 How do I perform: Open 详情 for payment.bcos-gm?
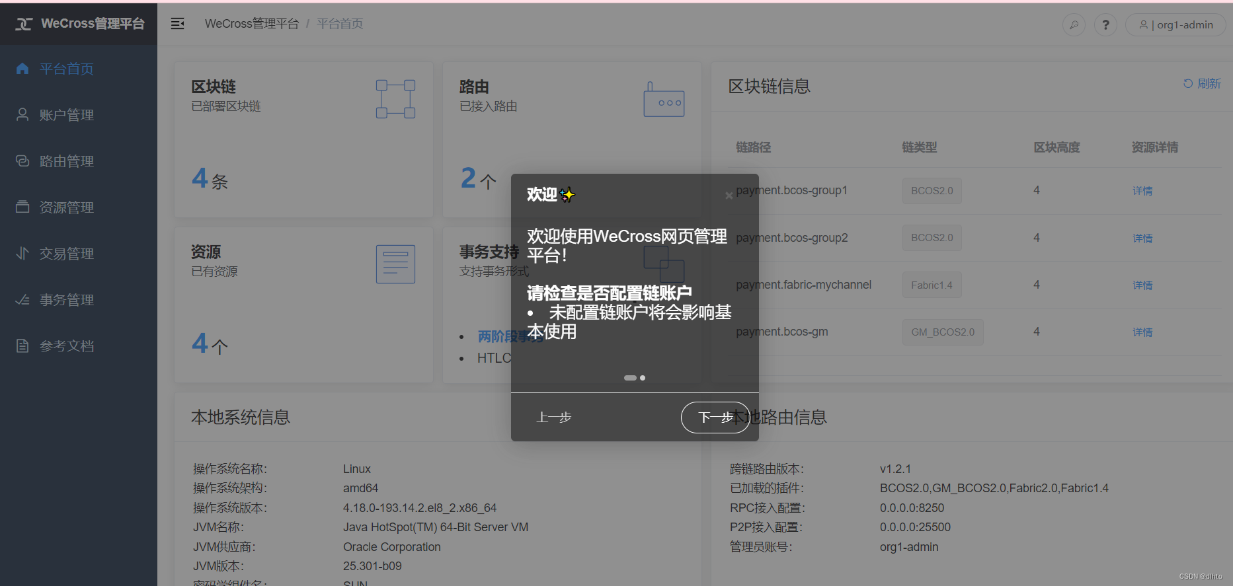(x=1142, y=332)
